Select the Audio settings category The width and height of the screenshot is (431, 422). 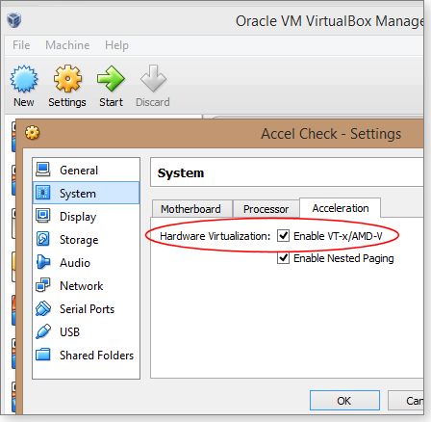pyautogui.click(x=86, y=263)
